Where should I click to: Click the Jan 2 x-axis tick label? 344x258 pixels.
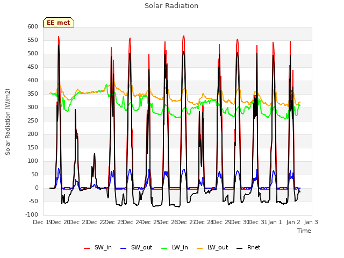(x=293, y=222)
